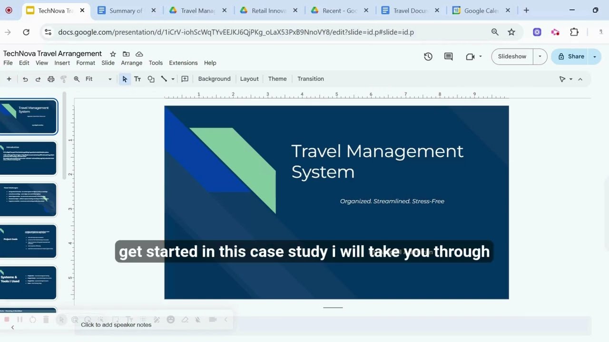This screenshot has width=609, height=342.
Task: Select the Line tool
Action: click(x=164, y=79)
